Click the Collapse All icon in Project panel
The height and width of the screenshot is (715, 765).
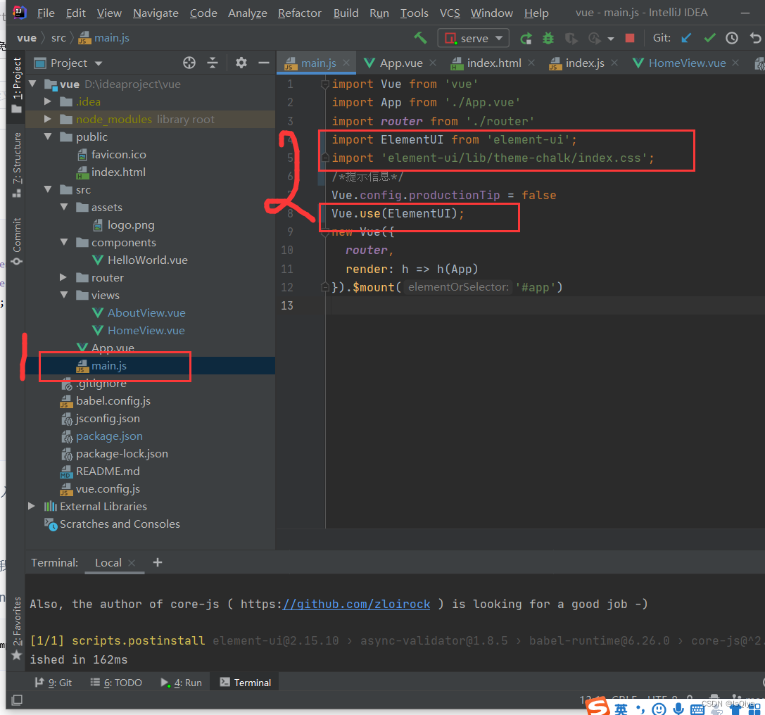(213, 63)
